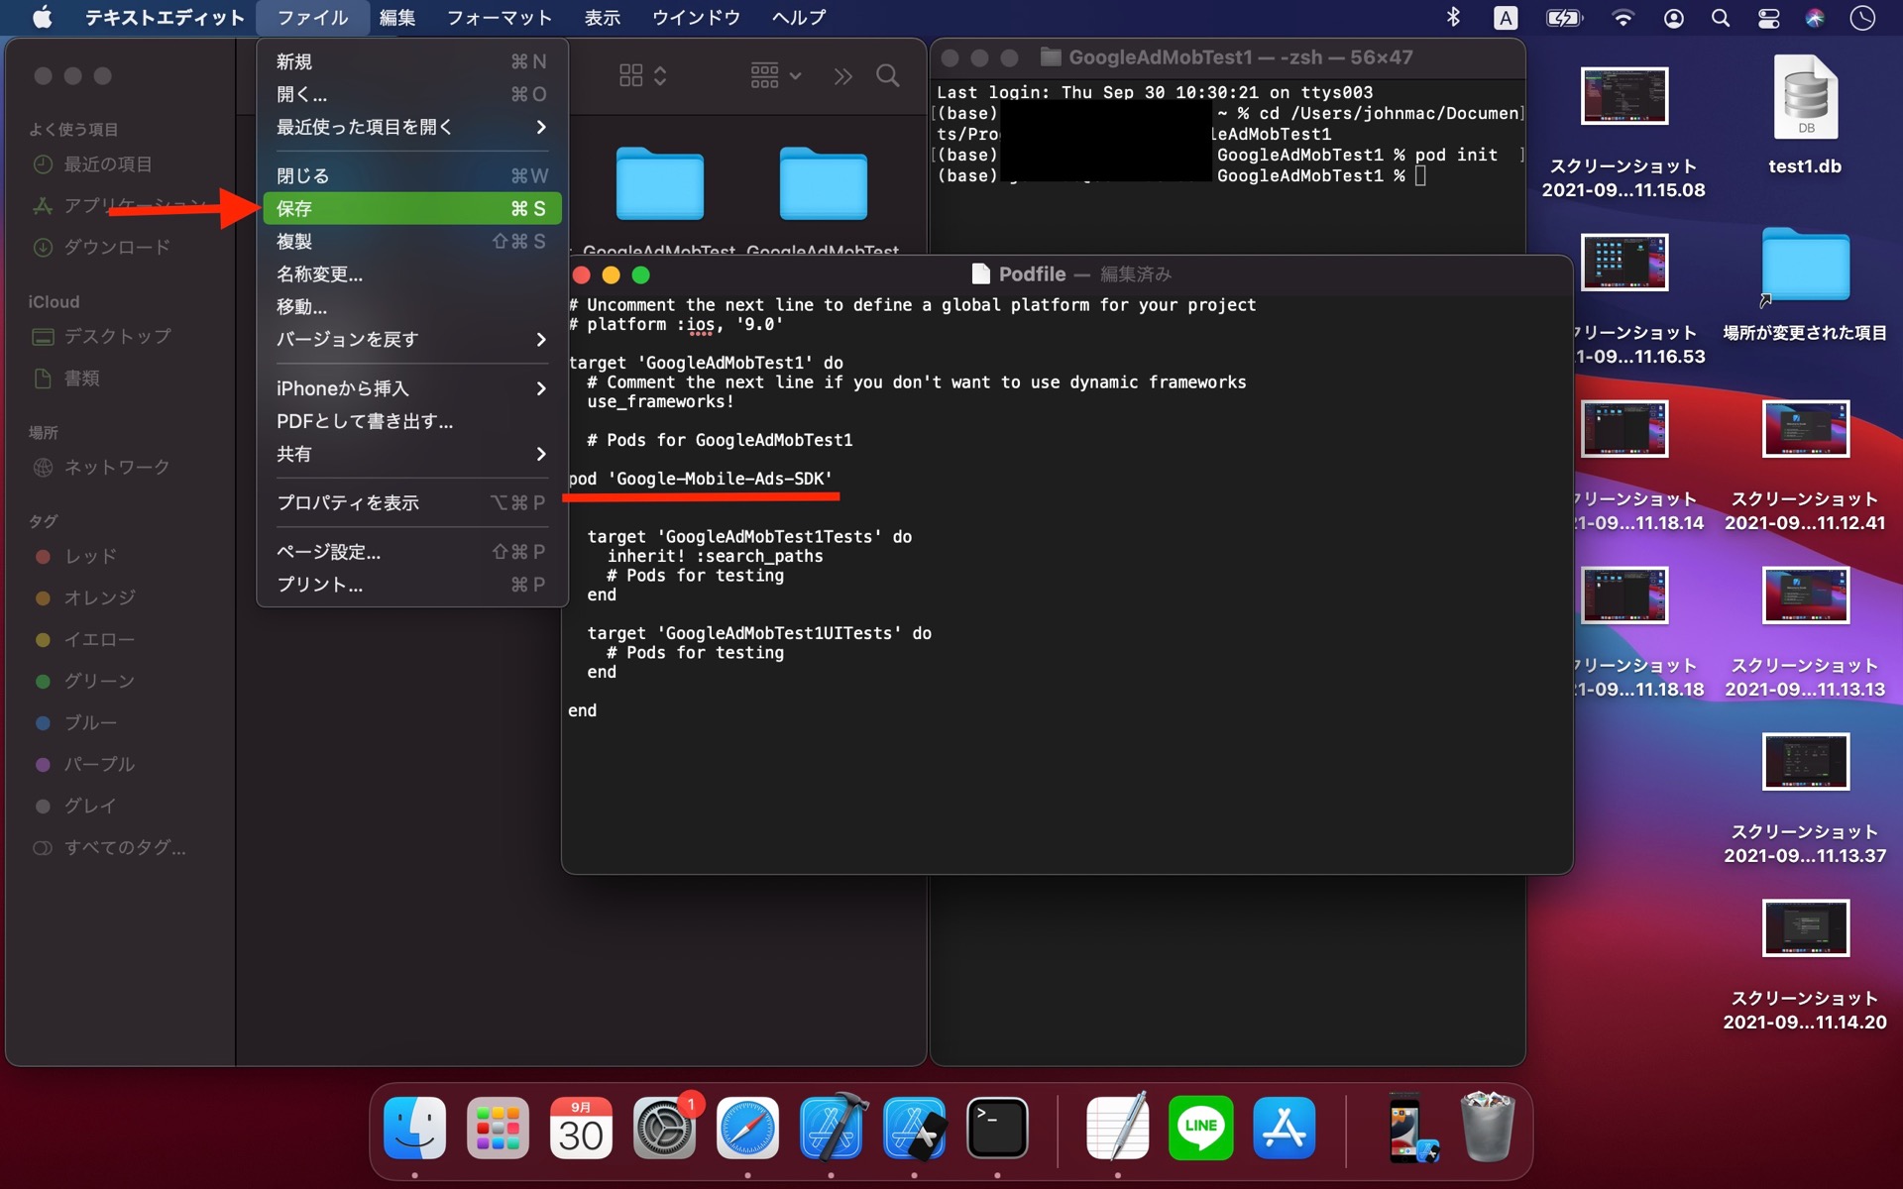The image size is (1903, 1189).
Task: Open the Wi-Fi status menu
Action: 1623,18
